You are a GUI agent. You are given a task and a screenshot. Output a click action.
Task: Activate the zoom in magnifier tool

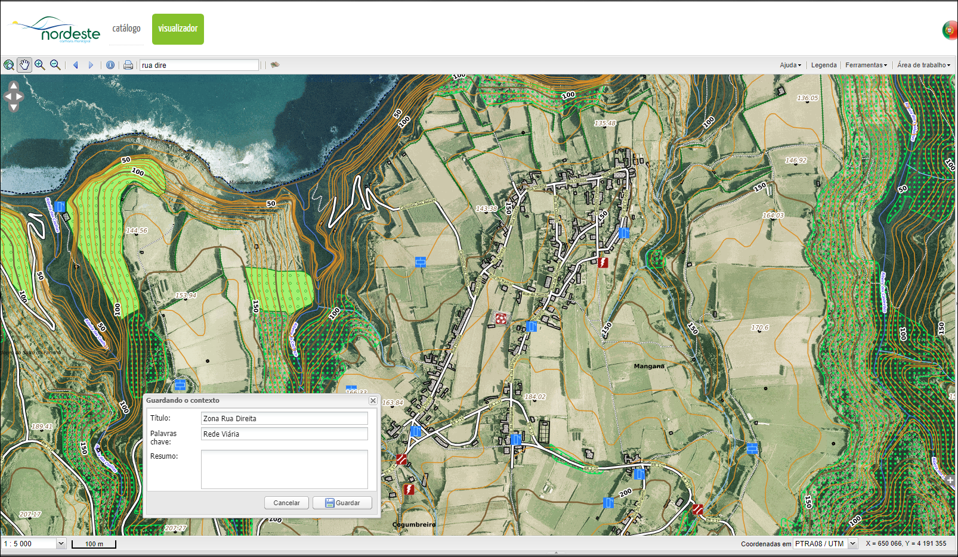click(x=40, y=65)
